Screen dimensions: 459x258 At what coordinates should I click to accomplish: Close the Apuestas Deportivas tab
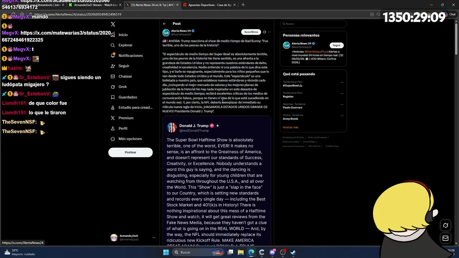[235, 5]
